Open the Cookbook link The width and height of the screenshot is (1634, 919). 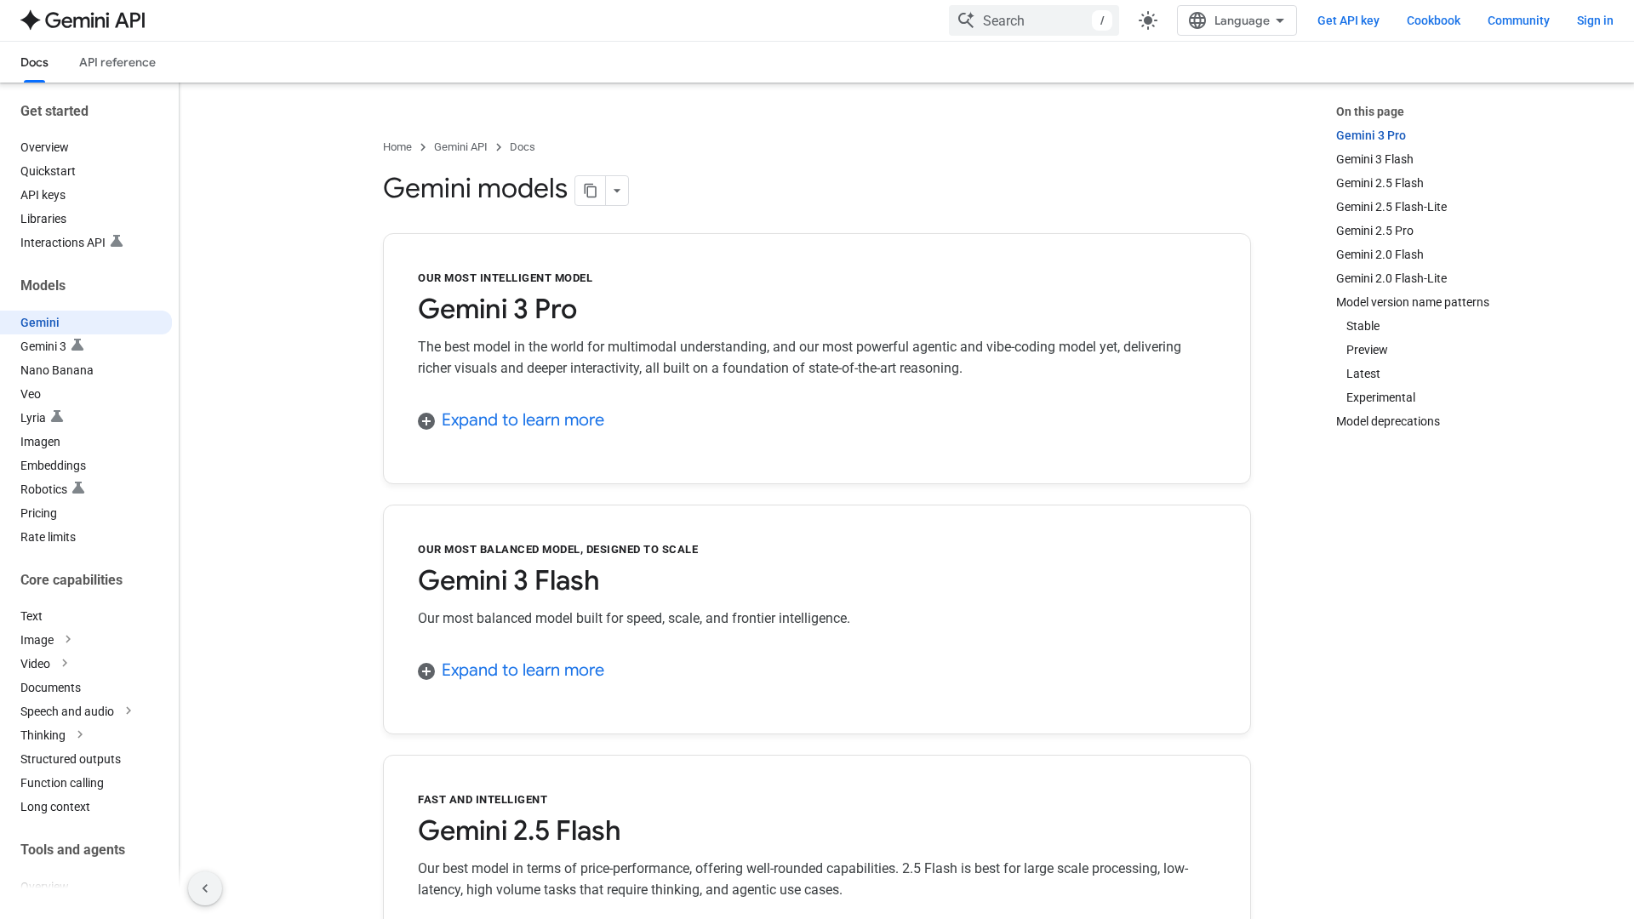(1433, 20)
